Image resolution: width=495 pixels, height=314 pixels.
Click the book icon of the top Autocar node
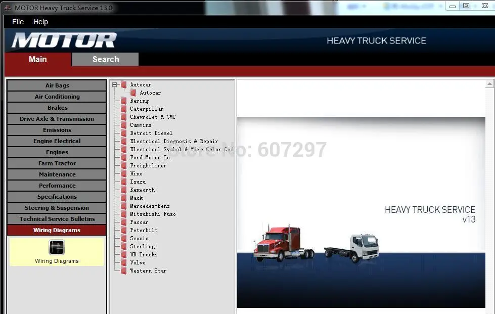[124, 84]
